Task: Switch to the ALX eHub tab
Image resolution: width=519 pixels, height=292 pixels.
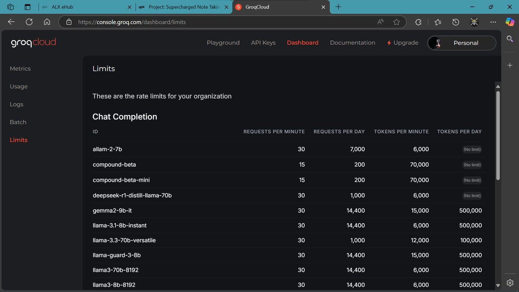Action: (x=86, y=7)
